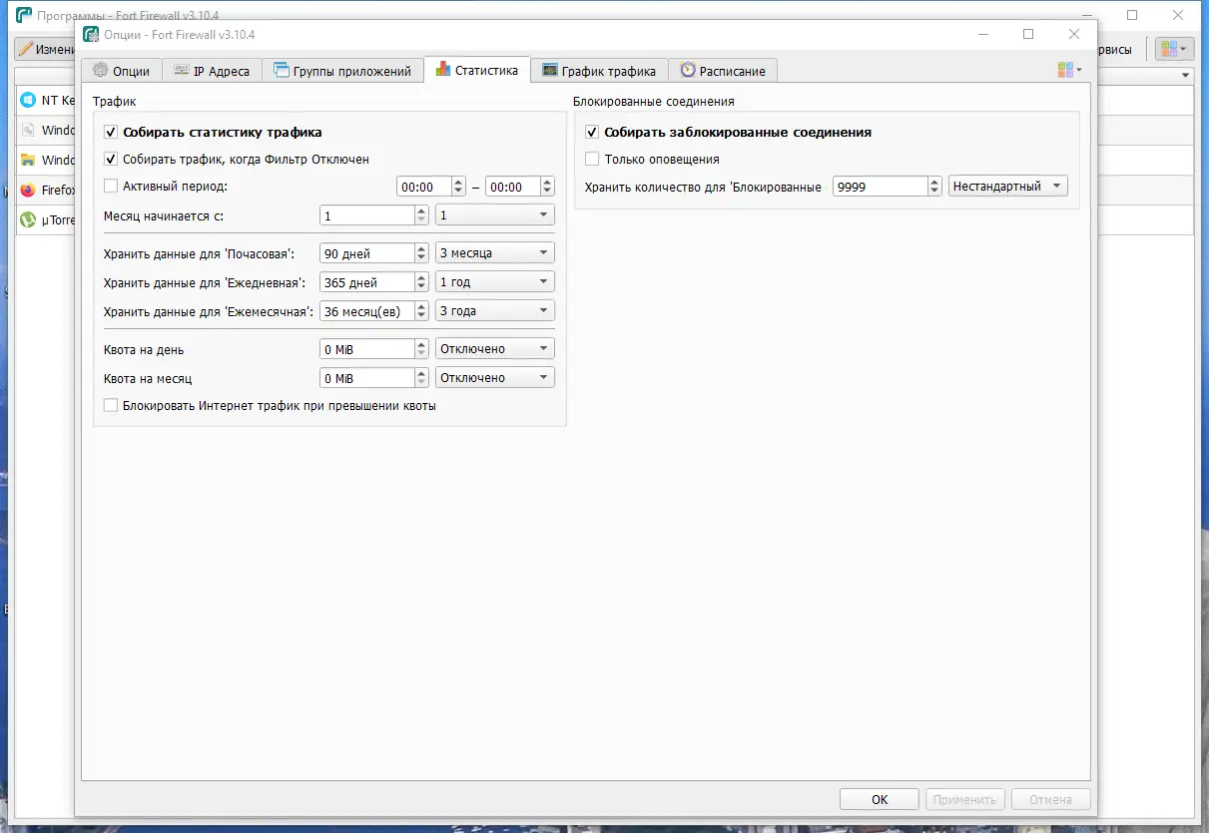Screen dimensions: 1209x833
Task: Close the Опции options dialog
Action: tap(1074, 34)
